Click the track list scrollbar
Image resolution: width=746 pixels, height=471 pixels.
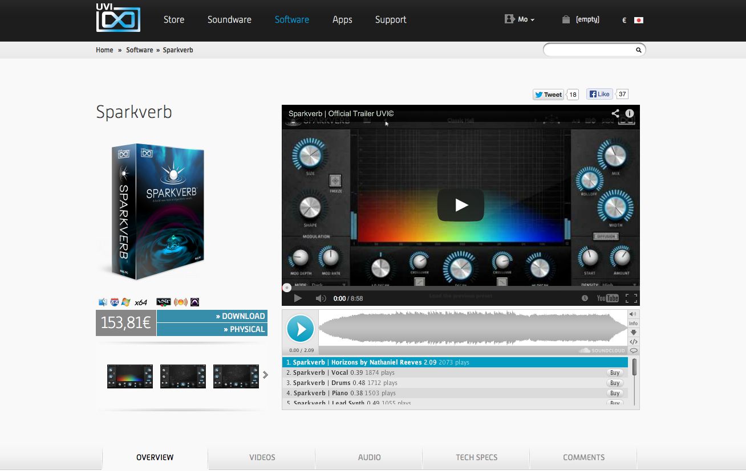click(634, 367)
